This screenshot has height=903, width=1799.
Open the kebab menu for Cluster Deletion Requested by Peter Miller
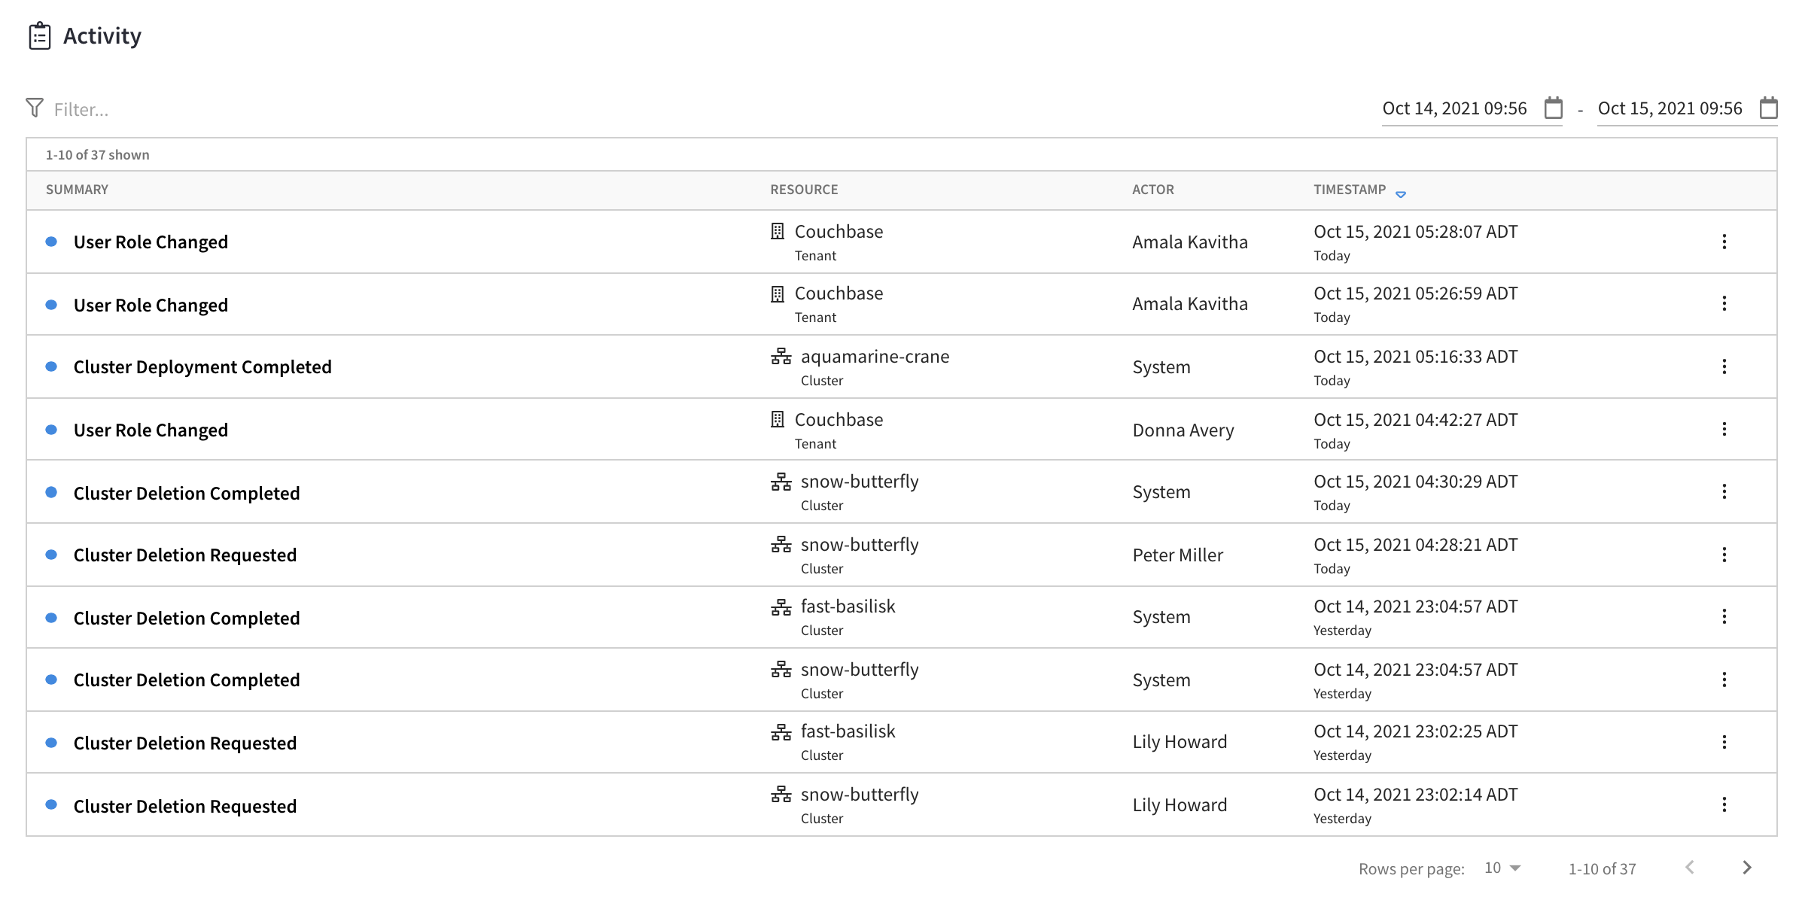(1724, 555)
